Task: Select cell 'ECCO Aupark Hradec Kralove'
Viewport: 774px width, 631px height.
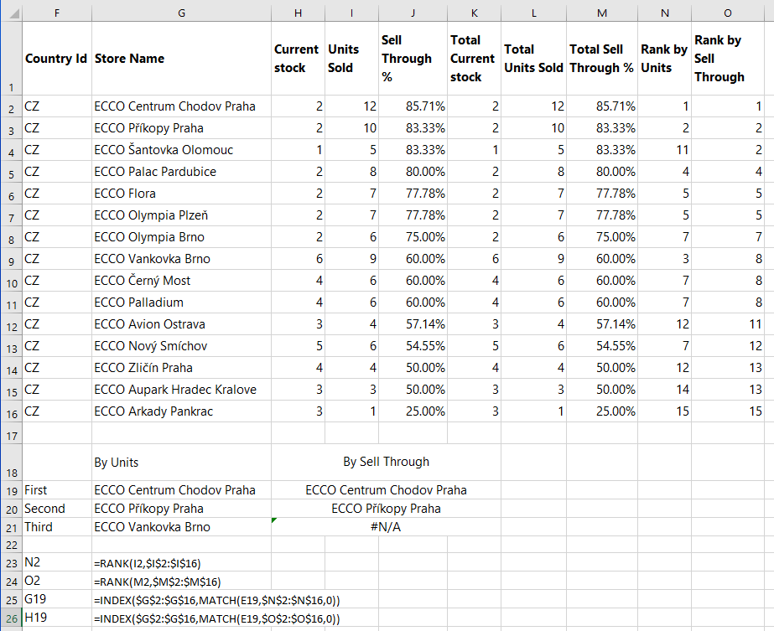Action: pos(181,390)
